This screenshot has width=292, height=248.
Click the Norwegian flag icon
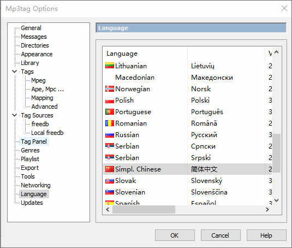pos(110,89)
